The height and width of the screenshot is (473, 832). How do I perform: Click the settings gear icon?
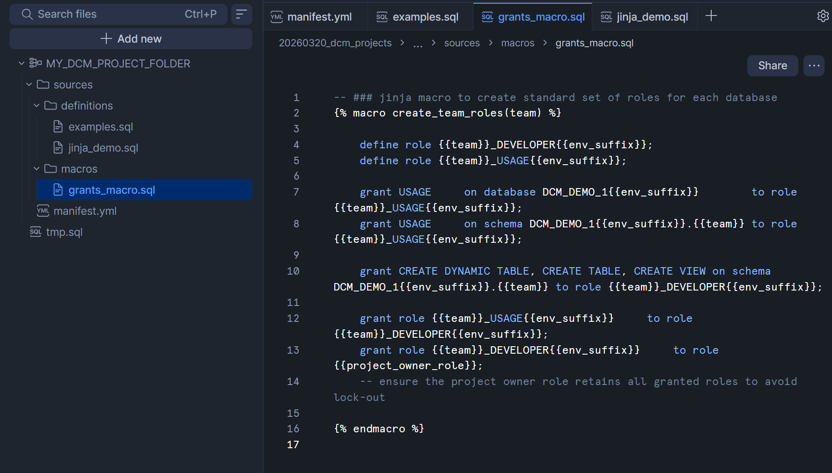pyautogui.click(x=823, y=16)
